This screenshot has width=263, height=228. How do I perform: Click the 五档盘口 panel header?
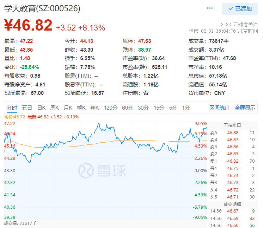click(x=232, y=125)
